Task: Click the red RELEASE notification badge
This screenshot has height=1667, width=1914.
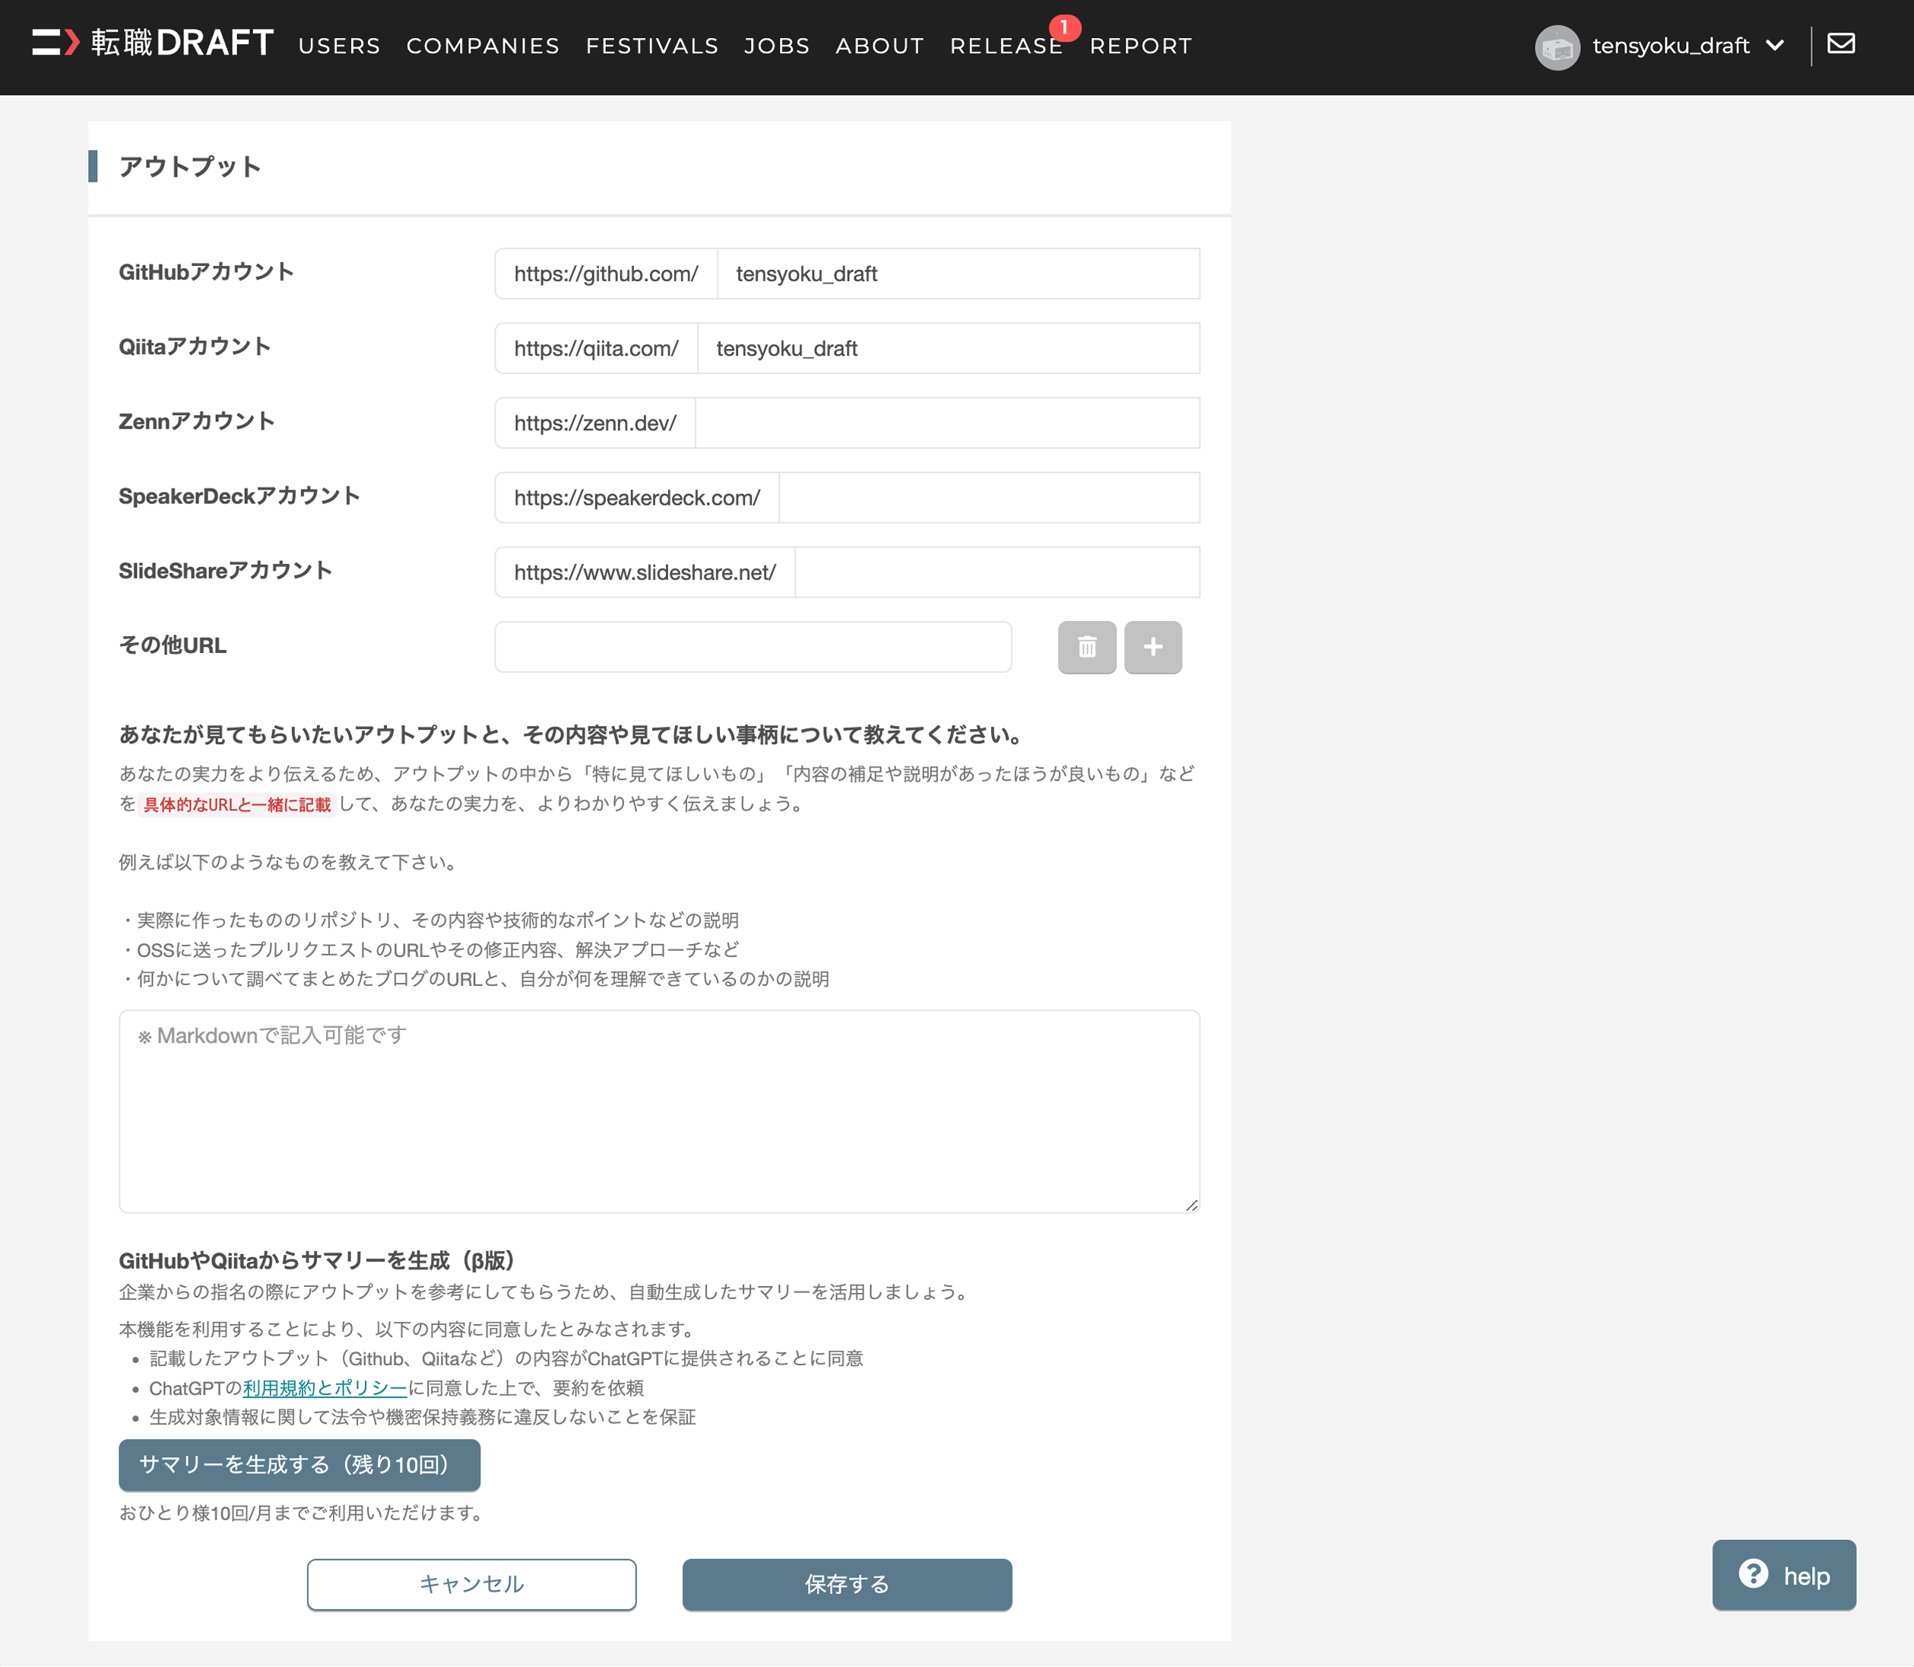Action: click(1065, 27)
